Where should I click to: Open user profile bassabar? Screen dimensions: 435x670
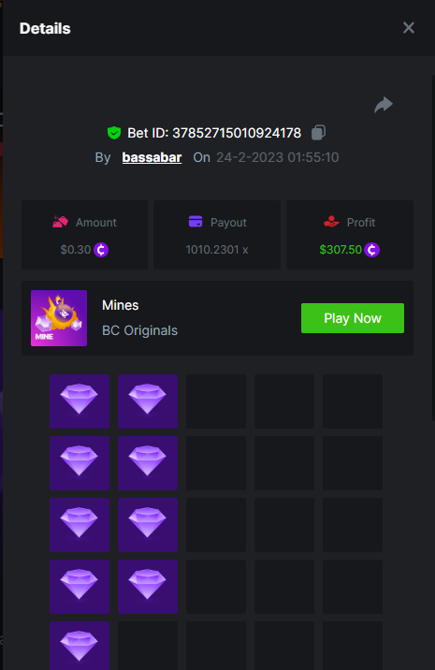(152, 157)
